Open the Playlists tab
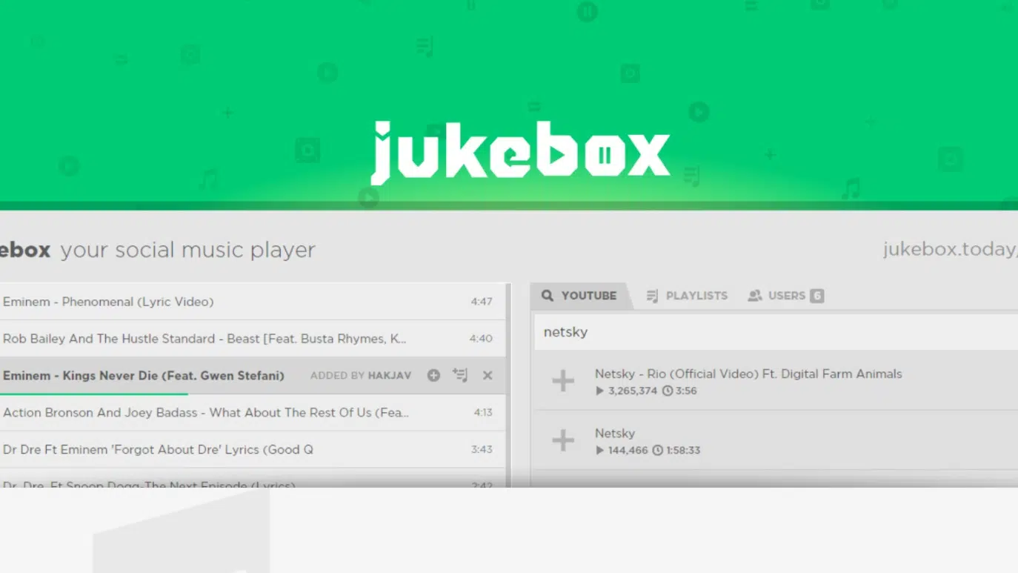This screenshot has width=1018, height=573. pos(696,296)
